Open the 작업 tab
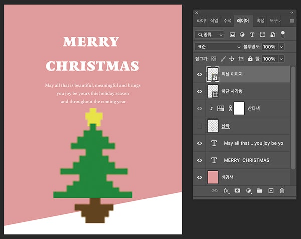The height and width of the screenshot is (239, 301). pyautogui.click(x=214, y=21)
